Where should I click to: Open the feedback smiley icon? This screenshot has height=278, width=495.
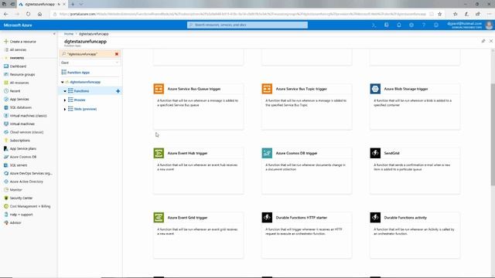[x=436, y=25]
